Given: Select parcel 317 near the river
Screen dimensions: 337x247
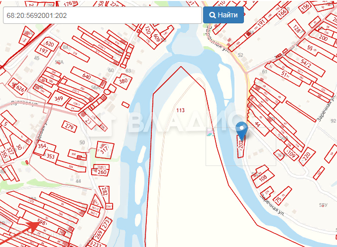Looking at the screenshot, I should [105, 150].
